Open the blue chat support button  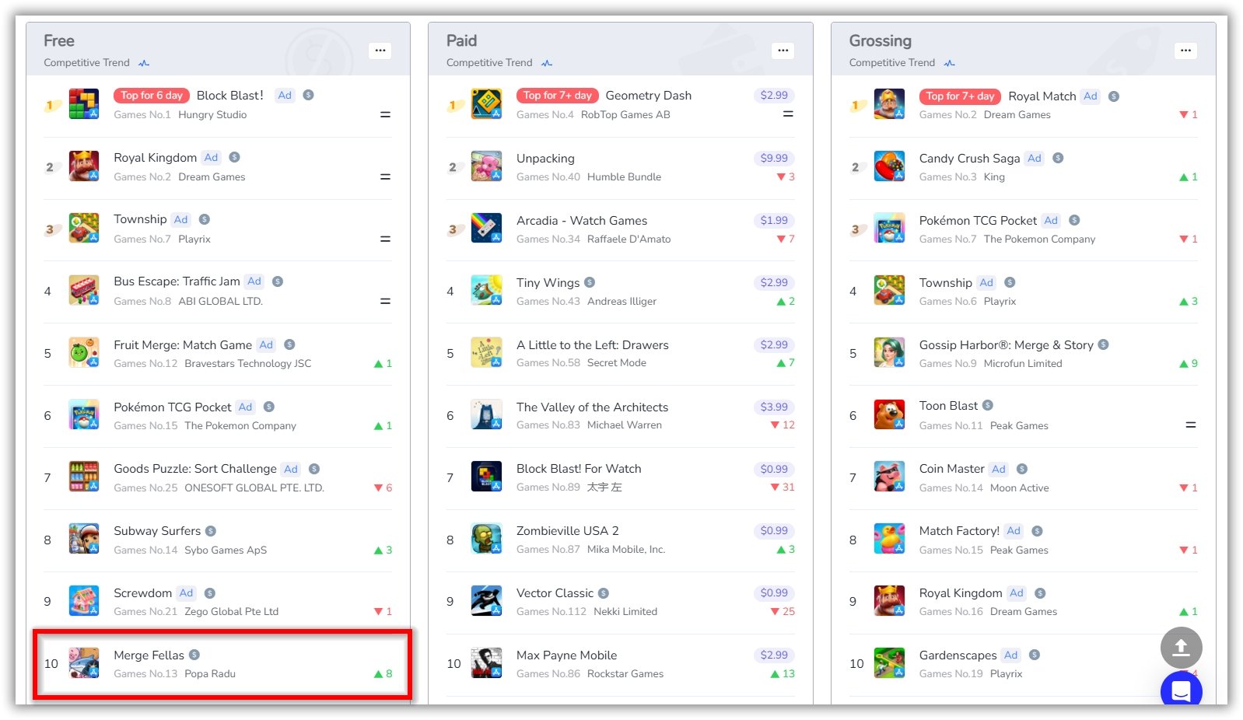1181,689
